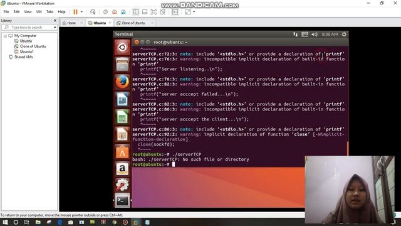This screenshot has height=226, width=401.
Task: Toggle the thumbnail bar view
Action: (x=145, y=12)
